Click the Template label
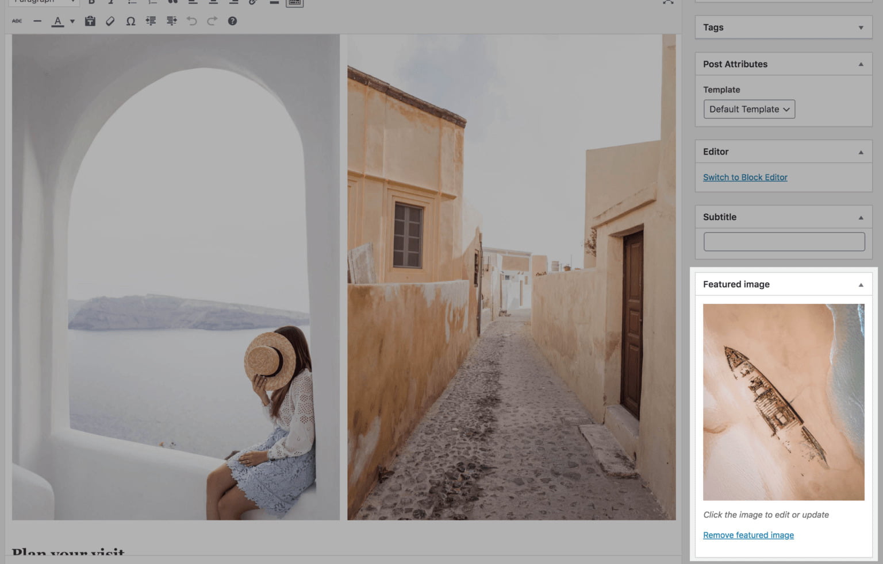 coord(721,90)
